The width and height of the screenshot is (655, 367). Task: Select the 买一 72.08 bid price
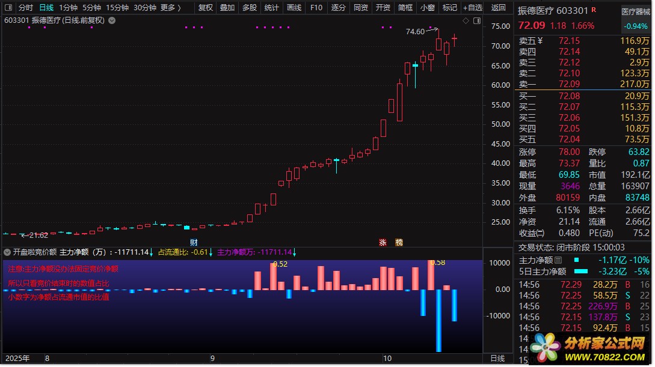570,96
